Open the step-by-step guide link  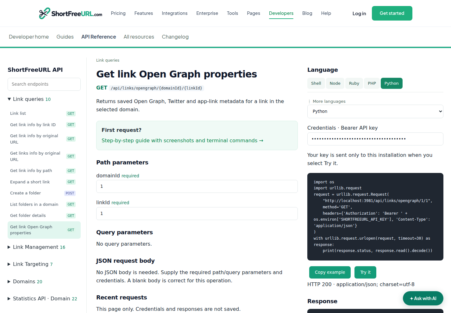tap(182, 140)
